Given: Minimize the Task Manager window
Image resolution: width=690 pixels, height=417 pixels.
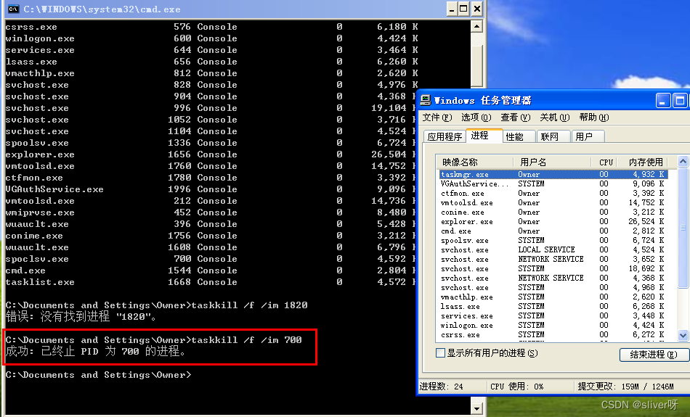Looking at the screenshot, I should tap(663, 101).
